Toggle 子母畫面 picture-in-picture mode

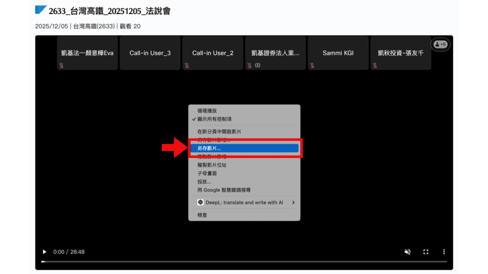[207, 173]
